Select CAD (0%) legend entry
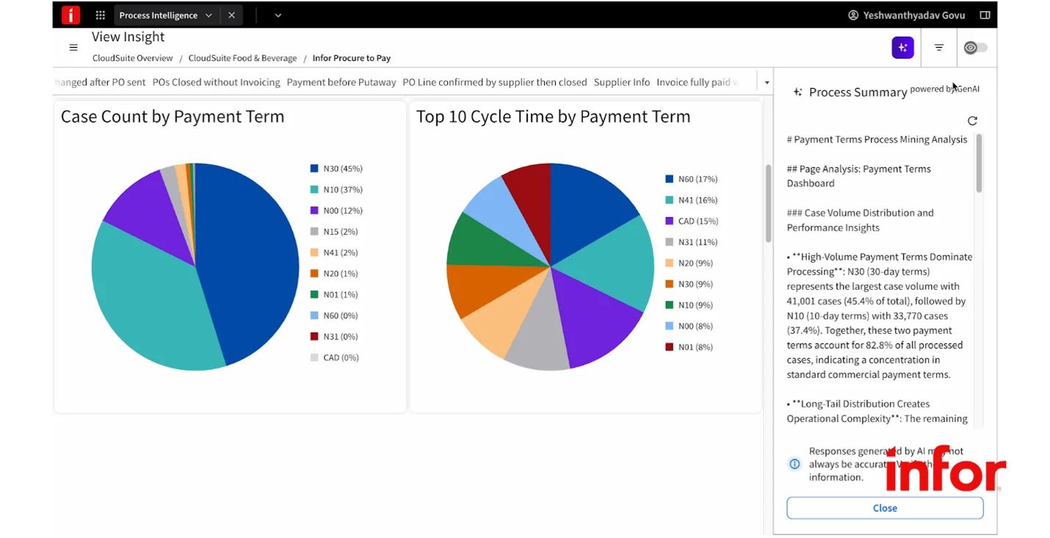This screenshot has width=1050, height=538. coord(336,357)
